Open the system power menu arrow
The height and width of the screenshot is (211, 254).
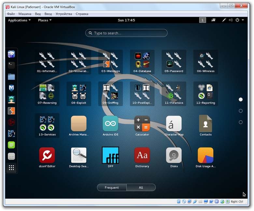(x=243, y=20)
